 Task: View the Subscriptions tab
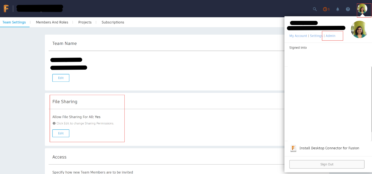(113, 22)
